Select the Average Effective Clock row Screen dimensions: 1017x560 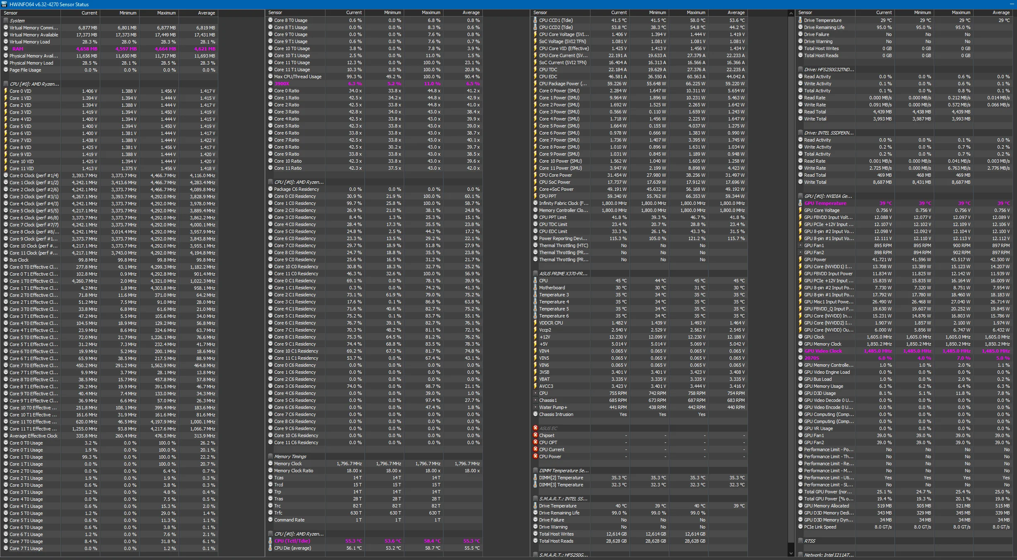coord(109,436)
